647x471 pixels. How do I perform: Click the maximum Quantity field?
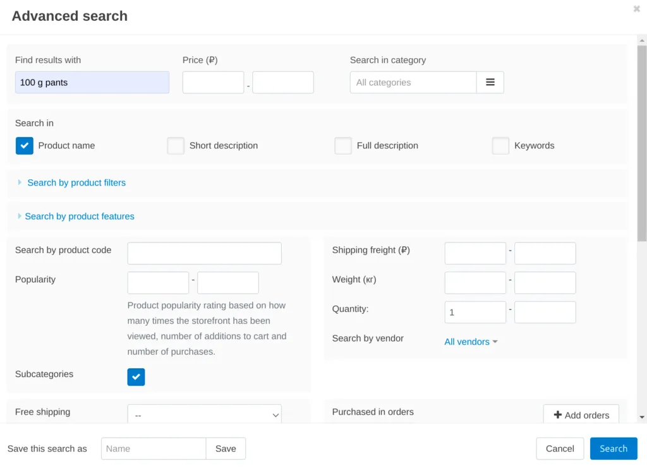click(545, 313)
